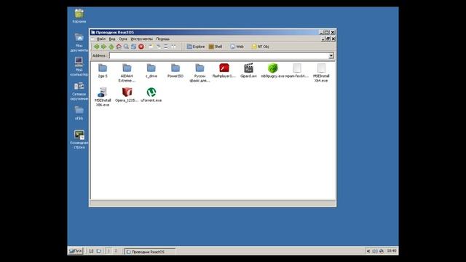Open the Корзина desktop icon
The image size is (466, 262).
[79, 16]
